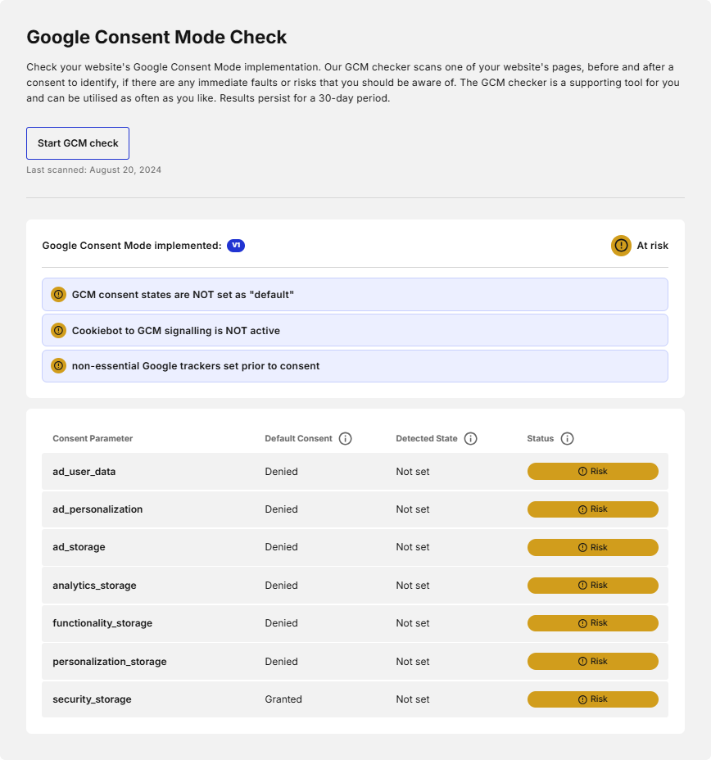Click Not set state for ad_storage
The height and width of the screenshot is (760, 711).
click(x=413, y=547)
